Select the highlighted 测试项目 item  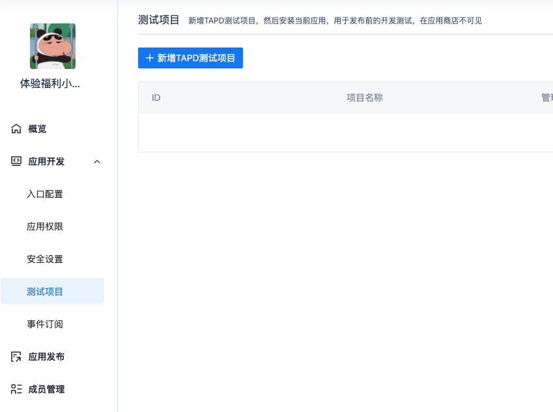(44, 291)
